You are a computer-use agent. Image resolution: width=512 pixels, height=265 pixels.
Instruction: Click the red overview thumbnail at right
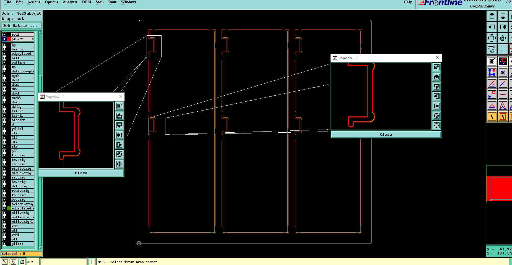(499, 188)
